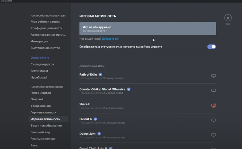Open 'Интеграции' section
This screenshot has height=149, width=242.
tap(39, 41)
